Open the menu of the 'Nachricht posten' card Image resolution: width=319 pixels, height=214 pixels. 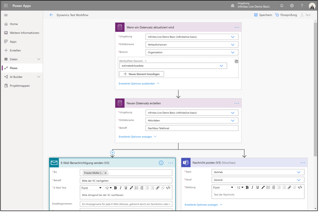point(303,163)
